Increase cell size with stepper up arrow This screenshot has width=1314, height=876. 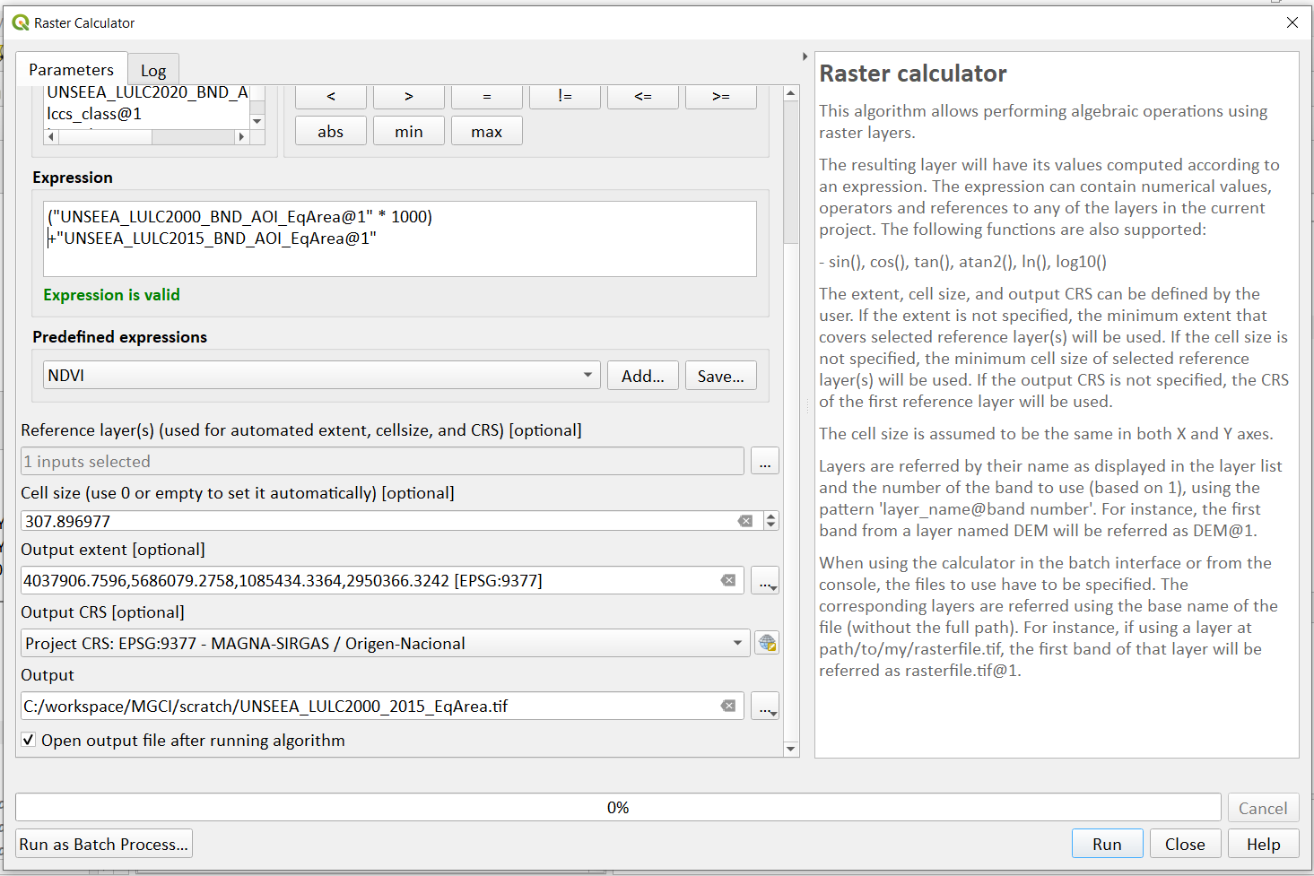pyautogui.click(x=771, y=516)
